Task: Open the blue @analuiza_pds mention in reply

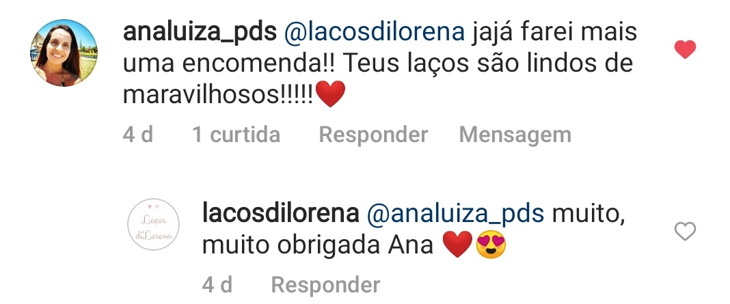Action: [455, 214]
